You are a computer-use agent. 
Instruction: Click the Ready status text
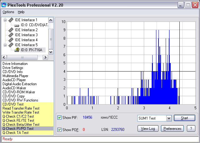(x=7, y=139)
